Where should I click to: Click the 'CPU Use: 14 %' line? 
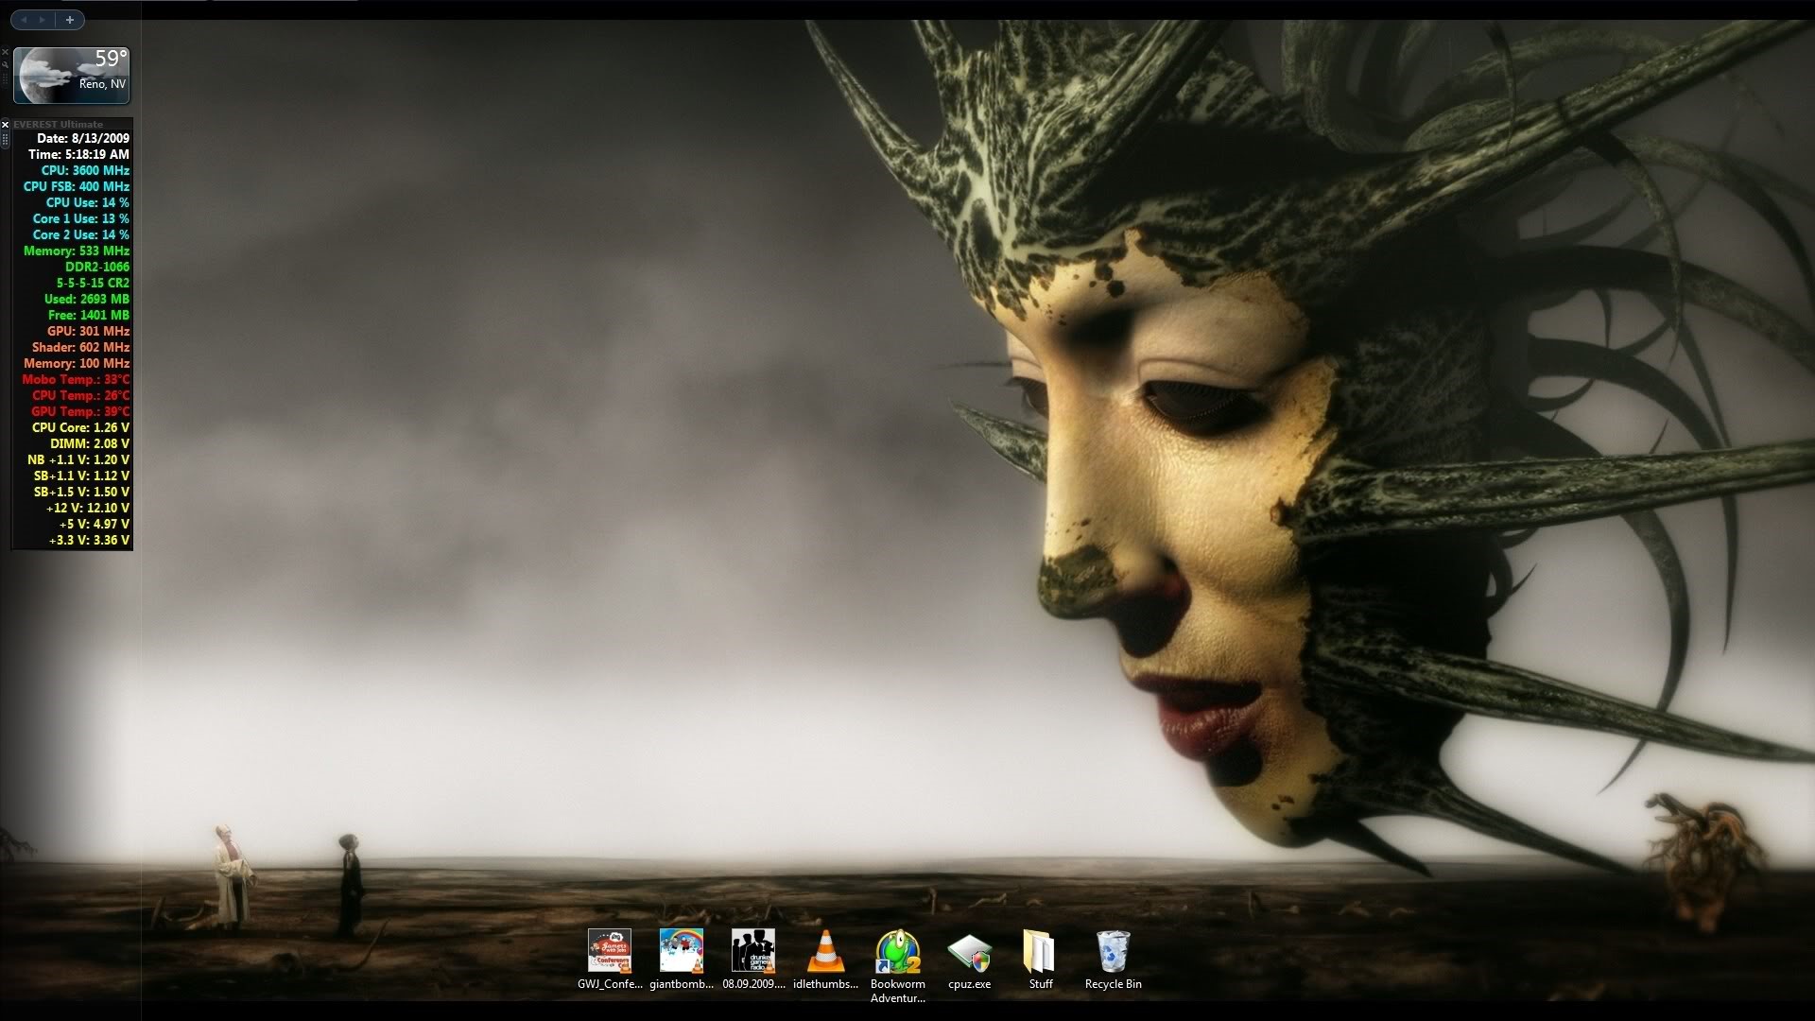[88, 202]
